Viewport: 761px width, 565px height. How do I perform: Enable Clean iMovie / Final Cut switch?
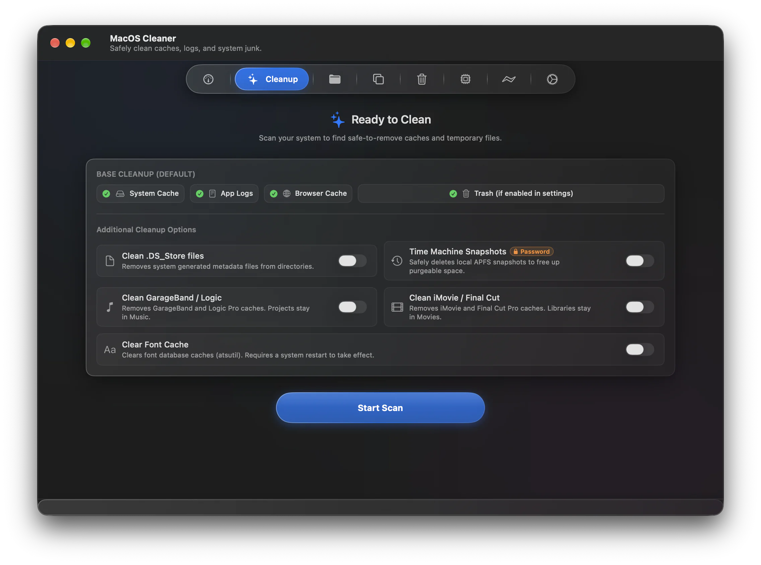pos(640,307)
